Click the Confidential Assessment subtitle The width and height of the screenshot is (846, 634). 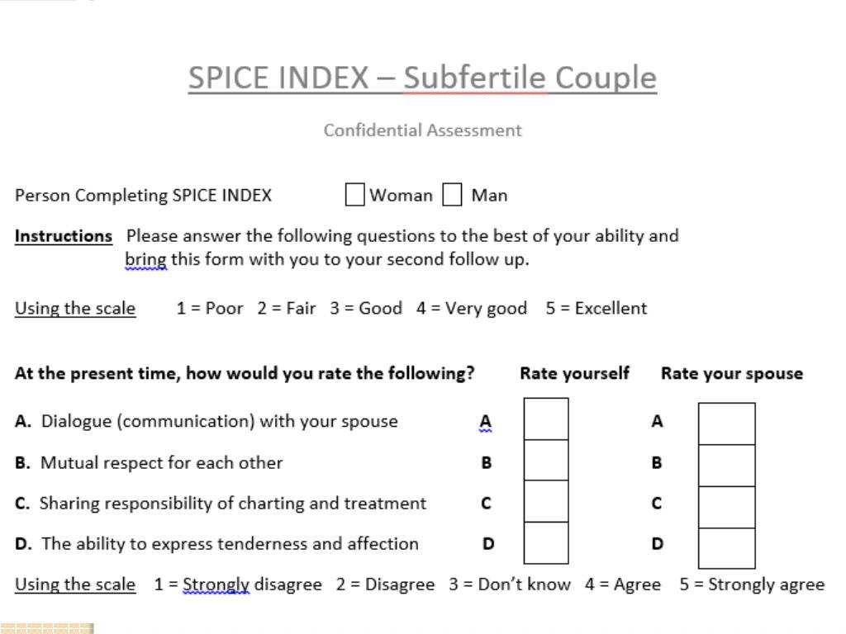422,130
